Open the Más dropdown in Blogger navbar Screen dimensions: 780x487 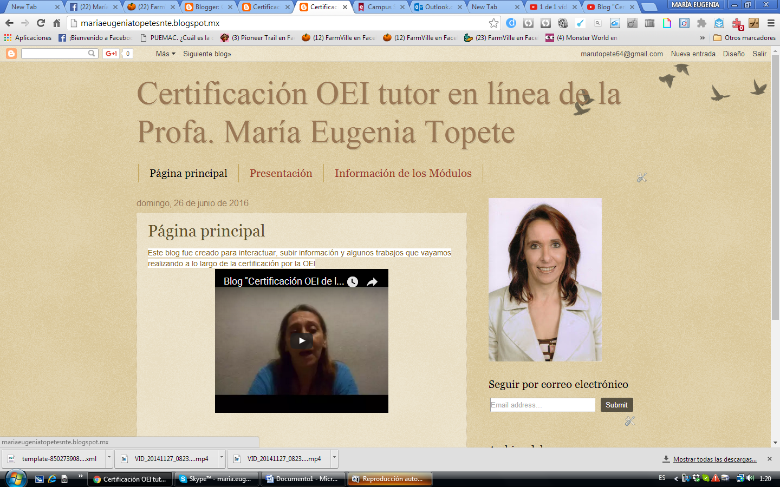[166, 54]
